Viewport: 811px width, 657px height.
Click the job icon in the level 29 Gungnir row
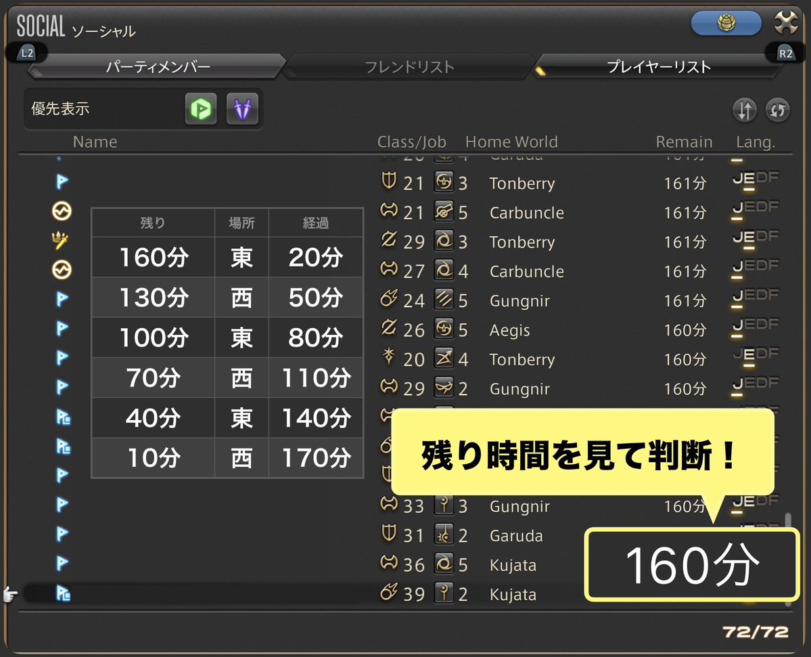(444, 388)
